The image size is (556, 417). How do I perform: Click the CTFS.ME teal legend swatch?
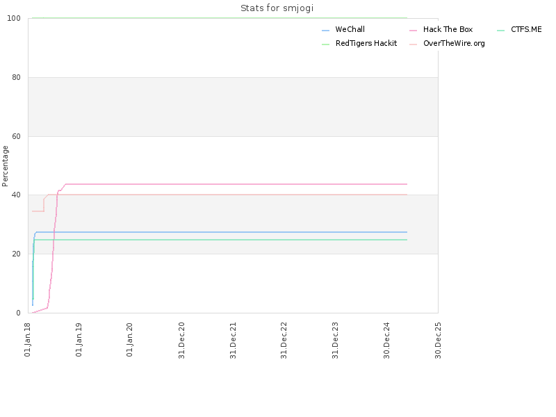[x=500, y=31]
